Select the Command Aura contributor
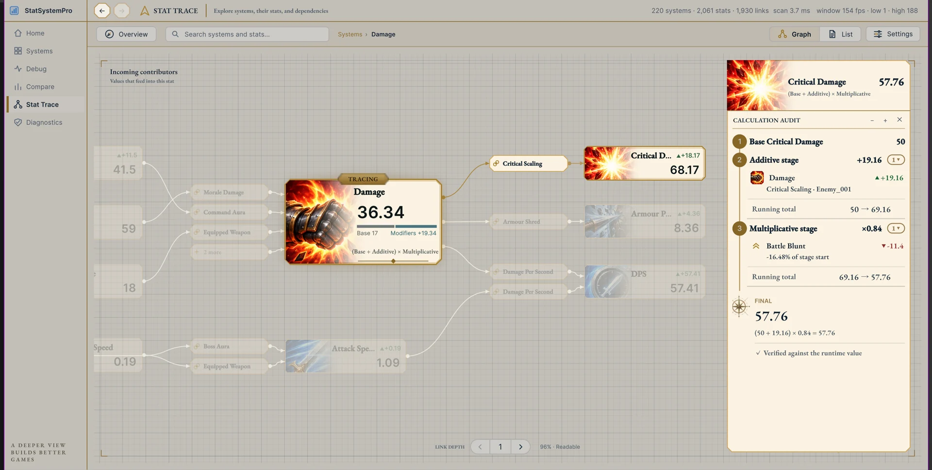932x470 pixels. pyautogui.click(x=230, y=213)
